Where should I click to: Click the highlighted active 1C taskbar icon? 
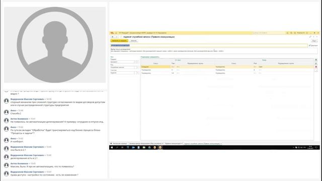(160, 147)
